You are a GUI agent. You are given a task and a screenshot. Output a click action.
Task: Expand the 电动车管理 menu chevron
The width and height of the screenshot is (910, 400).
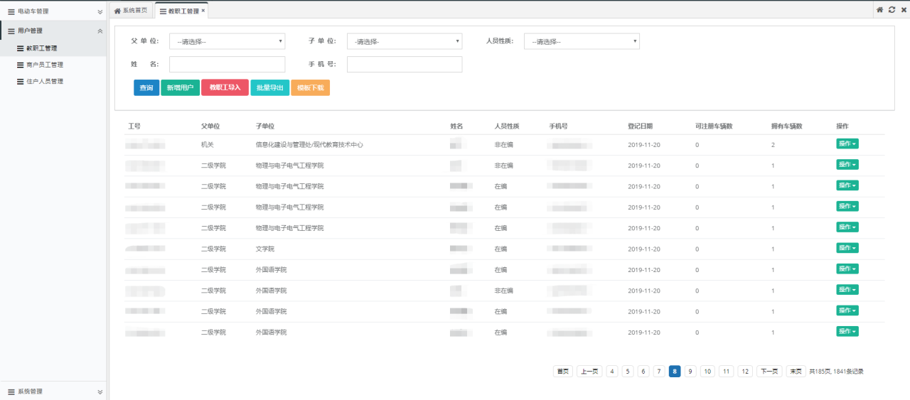click(100, 12)
